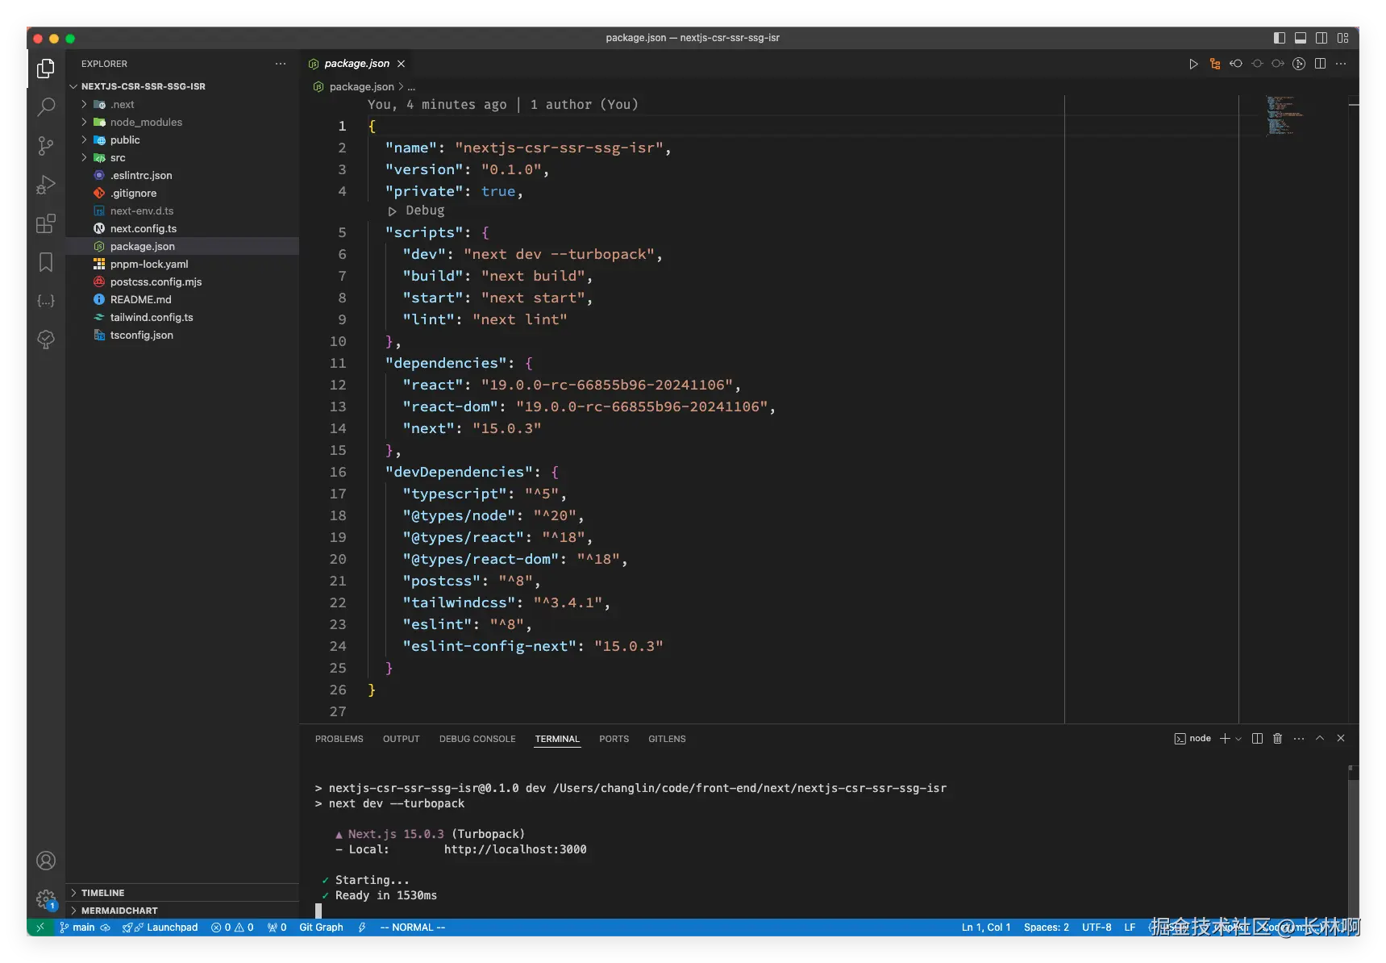Open the Source Control view
The width and height of the screenshot is (1386, 963).
[x=46, y=146]
